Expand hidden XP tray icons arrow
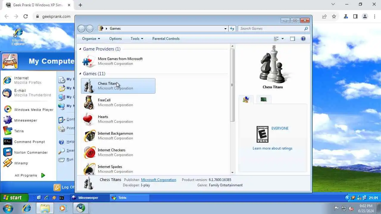This screenshot has height=214, width=381. [x=347, y=198]
